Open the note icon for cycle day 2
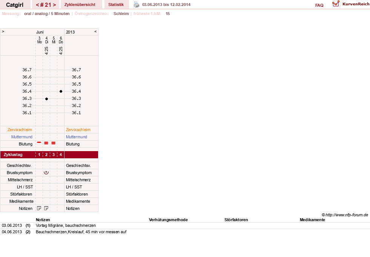370x257 pixels. tap(46, 208)
